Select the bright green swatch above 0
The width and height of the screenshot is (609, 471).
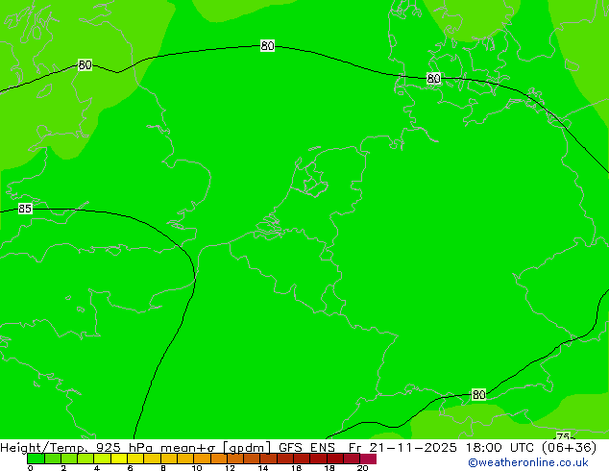(x=36, y=459)
